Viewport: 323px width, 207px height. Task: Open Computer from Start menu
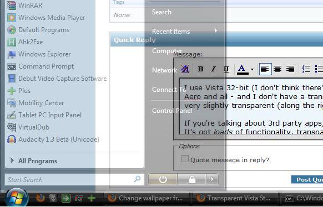coord(167,51)
